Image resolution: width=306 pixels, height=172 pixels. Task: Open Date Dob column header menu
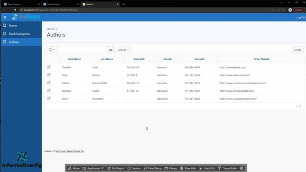click(x=139, y=59)
